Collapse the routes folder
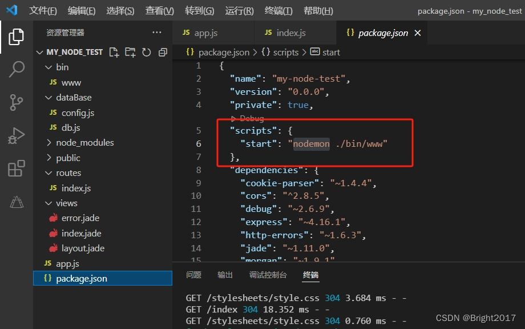The image size is (525, 329). [103, 173]
